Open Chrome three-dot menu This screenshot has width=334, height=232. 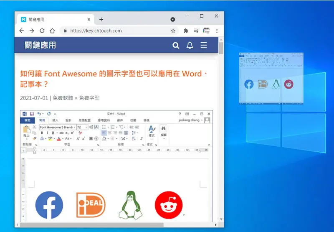point(217,31)
